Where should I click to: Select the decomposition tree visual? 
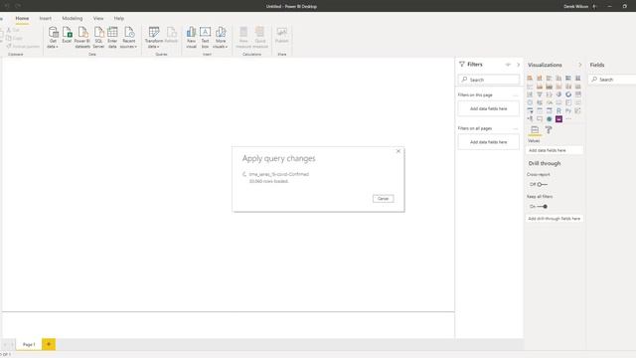coord(530,119)
